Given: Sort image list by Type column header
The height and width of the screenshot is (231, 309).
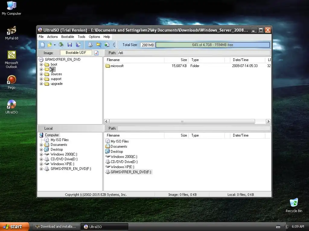Looking at the screenshot, I should point(206,60).
